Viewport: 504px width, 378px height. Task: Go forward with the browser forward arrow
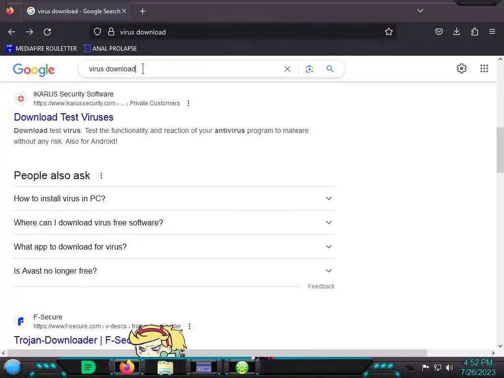point(30,32)
